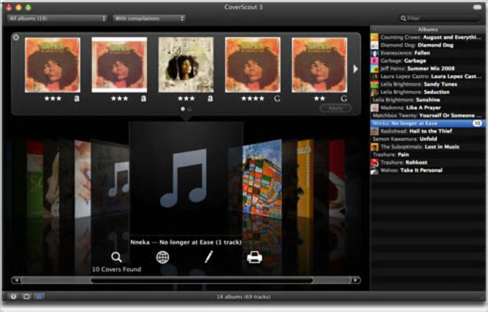Image resolution: width=488 pixels, height=312 pixels.
Task: Select The Suboptimals: Lost in Music
Action: [428, 147]
